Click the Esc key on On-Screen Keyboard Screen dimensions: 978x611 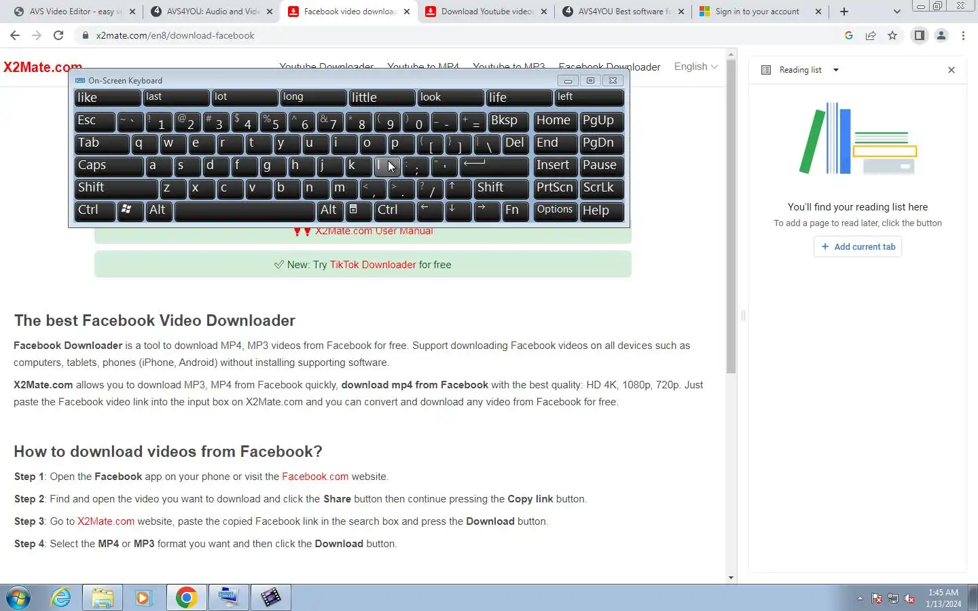(x=94, y=122)
